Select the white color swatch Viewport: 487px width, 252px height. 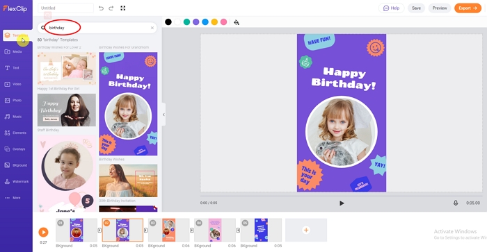[177, 22]
